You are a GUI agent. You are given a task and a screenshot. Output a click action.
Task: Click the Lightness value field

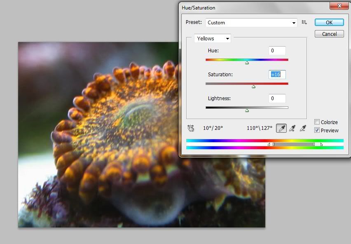[277, 99]
